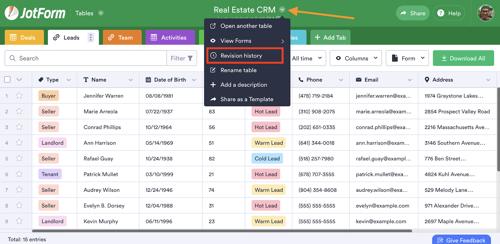
Task: Expand the View Forms submenu
Action: (247, 41)
